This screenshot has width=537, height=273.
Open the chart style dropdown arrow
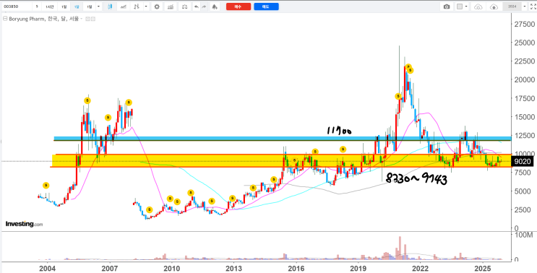(146, 6)
